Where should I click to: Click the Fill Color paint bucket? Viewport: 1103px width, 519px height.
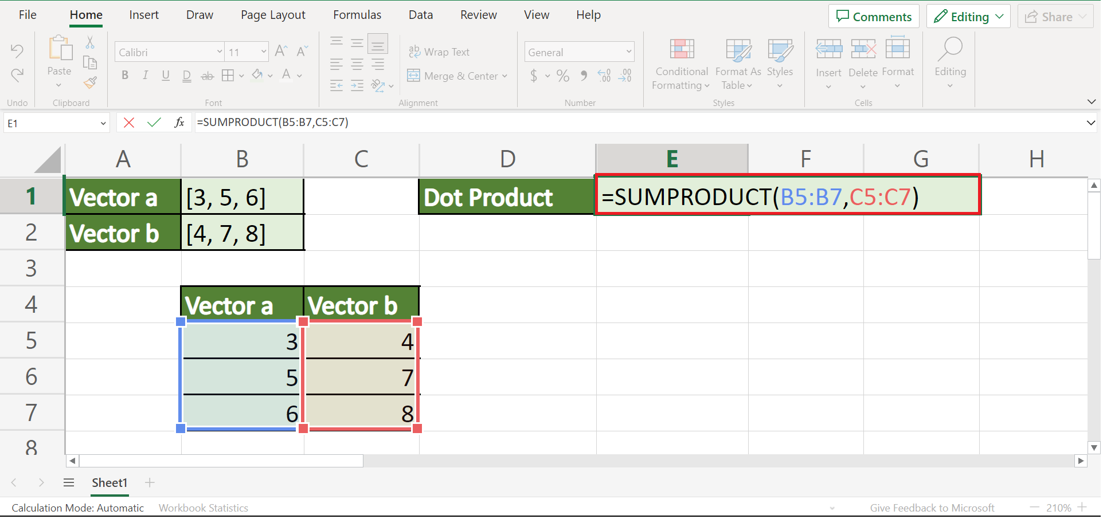257,75
